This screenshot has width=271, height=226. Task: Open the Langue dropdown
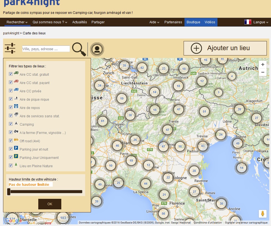261,22
